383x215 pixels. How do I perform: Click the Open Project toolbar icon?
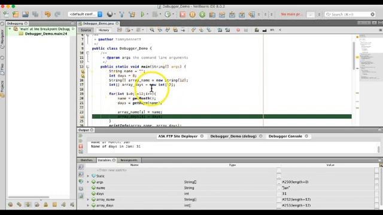click(25, 14)
